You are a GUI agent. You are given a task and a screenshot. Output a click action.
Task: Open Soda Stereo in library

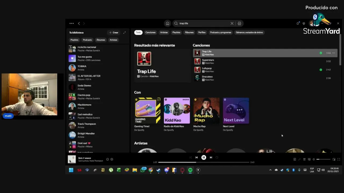(x=98, y=87)
